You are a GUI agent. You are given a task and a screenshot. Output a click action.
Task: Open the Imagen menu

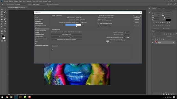16,1
